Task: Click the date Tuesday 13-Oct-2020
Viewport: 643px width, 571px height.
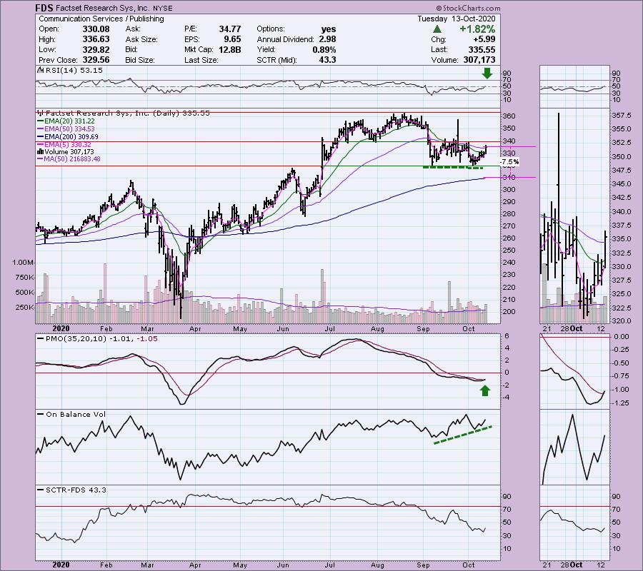Action: tap(457, 19)
